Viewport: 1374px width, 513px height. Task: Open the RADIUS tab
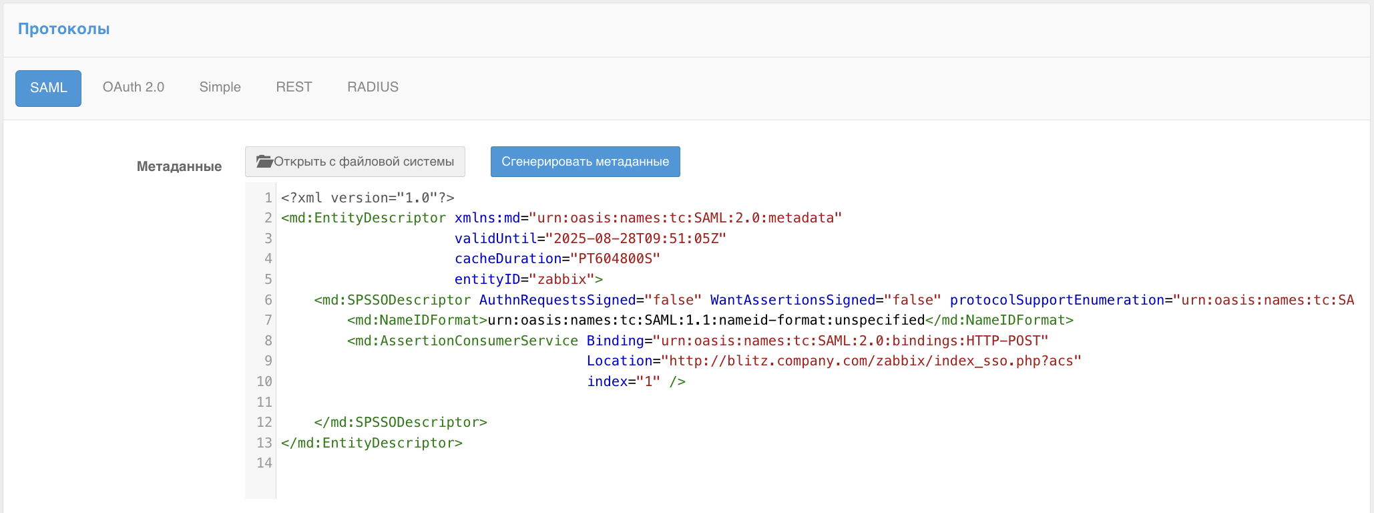(x=373, y=88)
